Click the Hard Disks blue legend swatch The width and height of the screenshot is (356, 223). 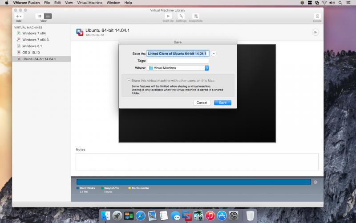point(77,188)
